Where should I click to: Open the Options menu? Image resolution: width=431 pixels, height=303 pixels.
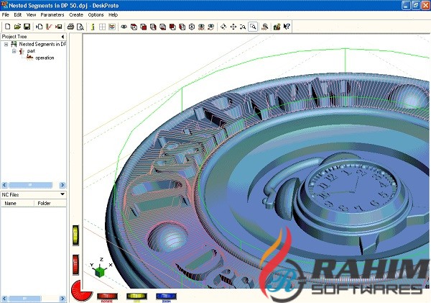pyautogui.click(x=96, y=15)
